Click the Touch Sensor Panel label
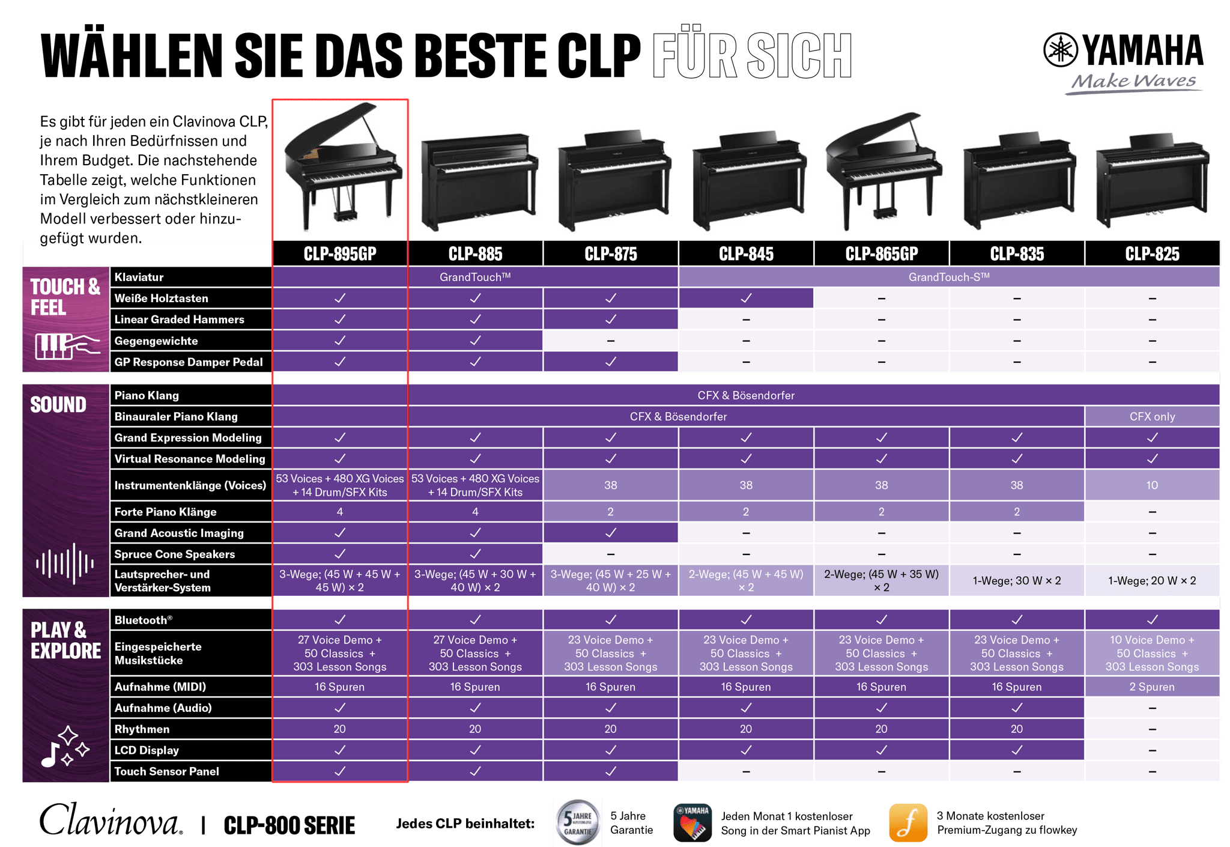Screen dimensions: 1230x847 tap(190, 771)
